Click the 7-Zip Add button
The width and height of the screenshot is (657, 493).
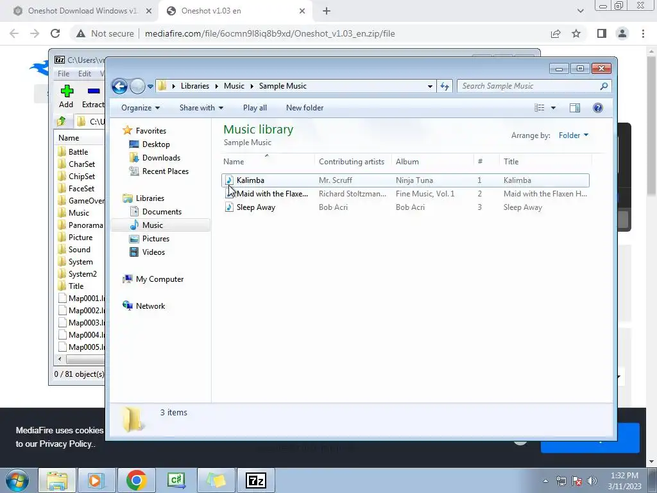[x=66, y=96]
